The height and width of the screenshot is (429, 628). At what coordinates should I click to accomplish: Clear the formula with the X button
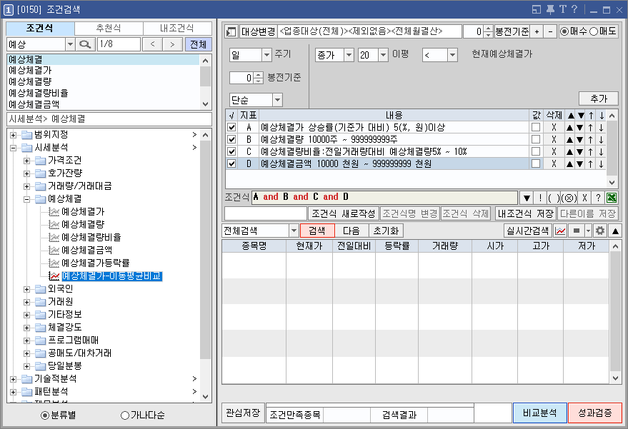pos(584,197)
